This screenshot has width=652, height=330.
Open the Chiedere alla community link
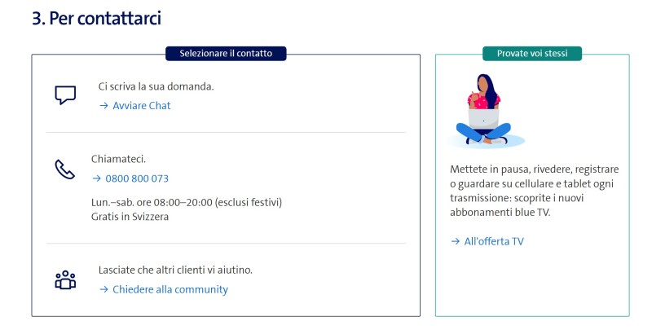tap(170, 289)
